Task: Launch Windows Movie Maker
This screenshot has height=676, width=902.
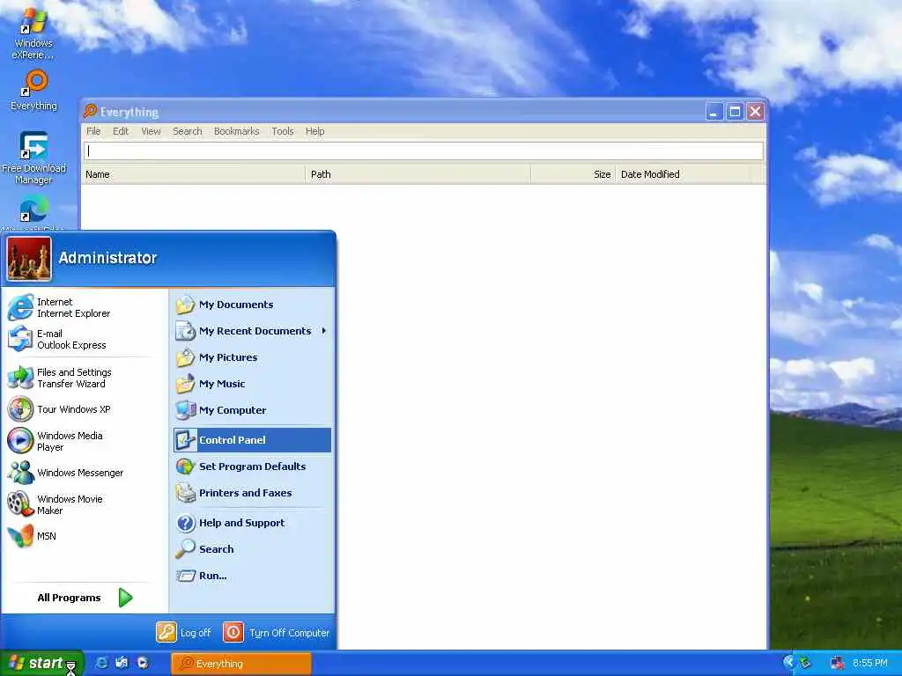Action: pos(85,504)
